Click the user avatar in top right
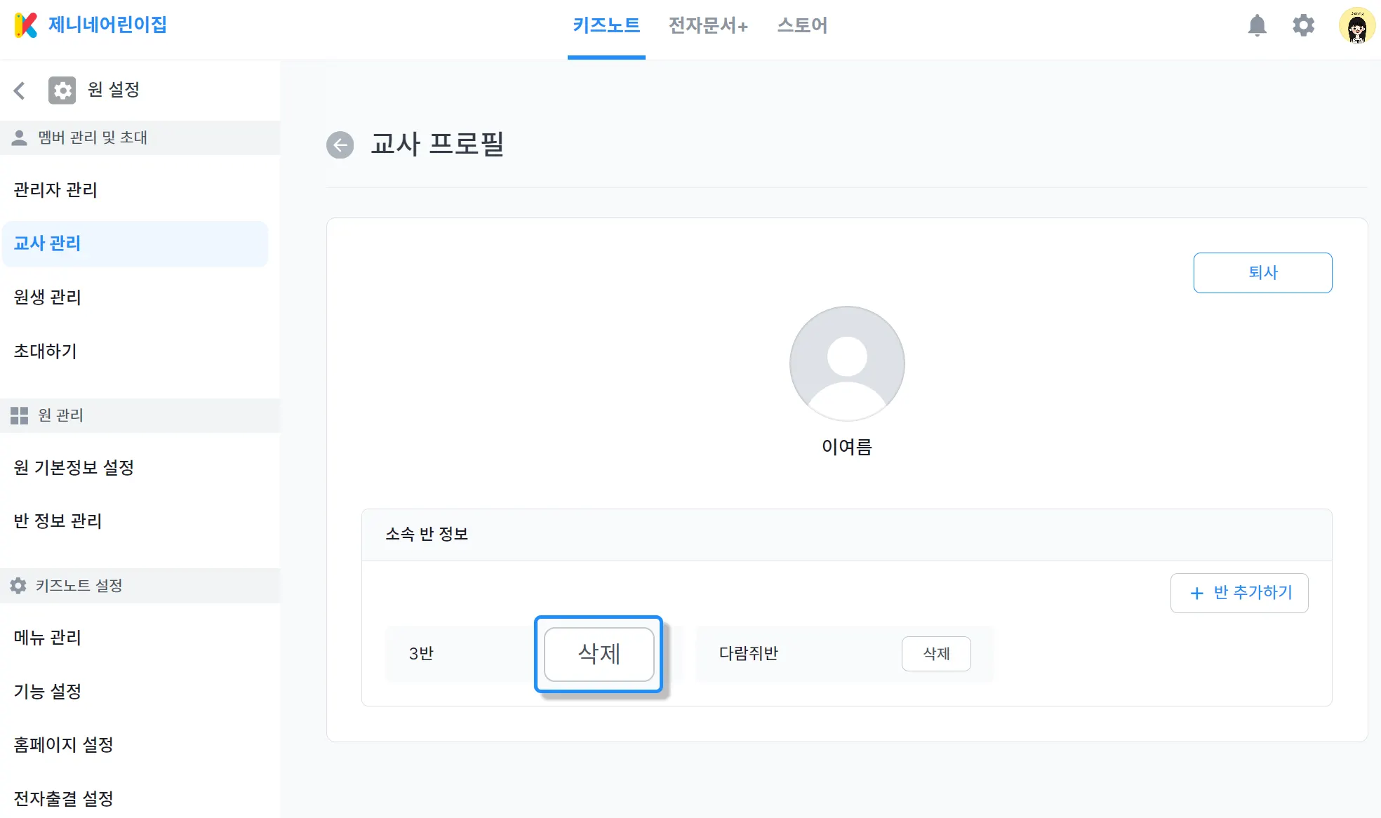This screenshot has height=818, width=1381. point(1356,26)
